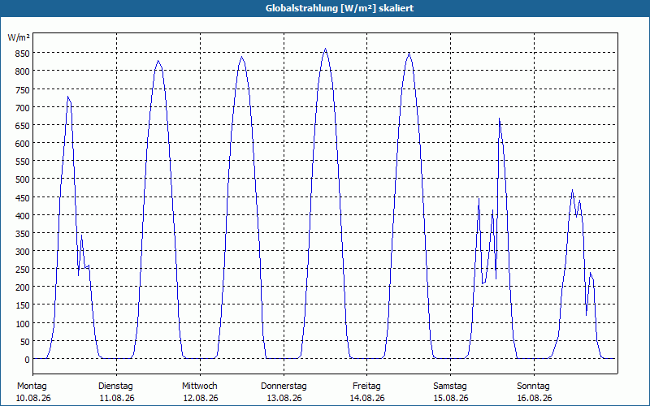Click the 600 y-axis value
650x406 pixels.
(23, 144)
